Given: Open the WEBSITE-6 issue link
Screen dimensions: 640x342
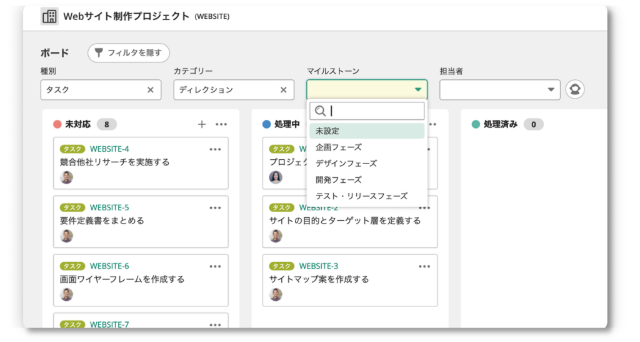Looking at the screenshot, I should point(109,266).
